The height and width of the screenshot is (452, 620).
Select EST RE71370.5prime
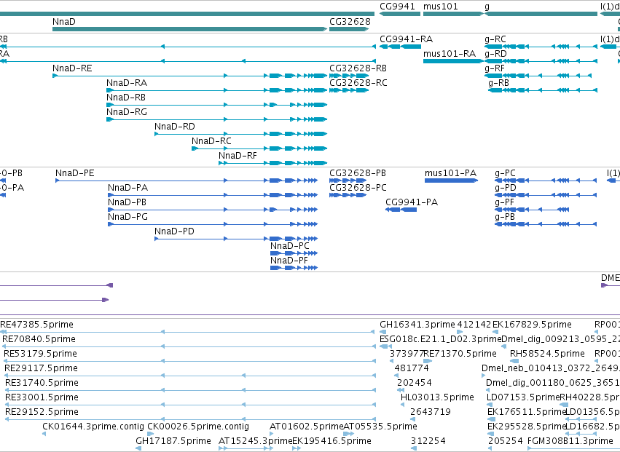pos(428,361)
